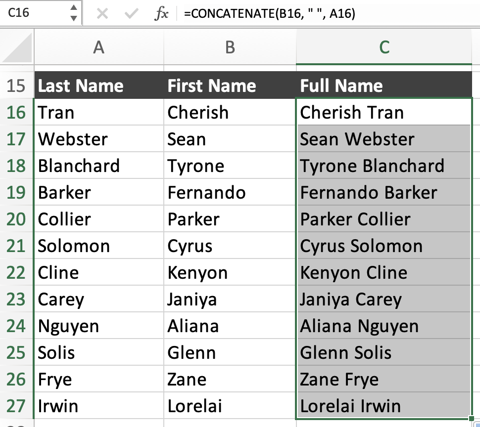Click the down arrow on the Name Box stepper

73,18
